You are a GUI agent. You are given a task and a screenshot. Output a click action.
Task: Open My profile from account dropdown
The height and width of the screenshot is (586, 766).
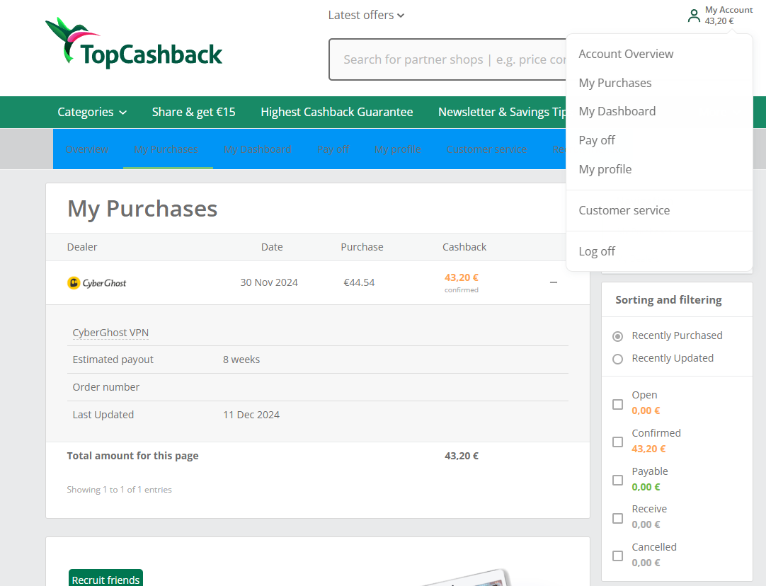click(x=605, y=169)
